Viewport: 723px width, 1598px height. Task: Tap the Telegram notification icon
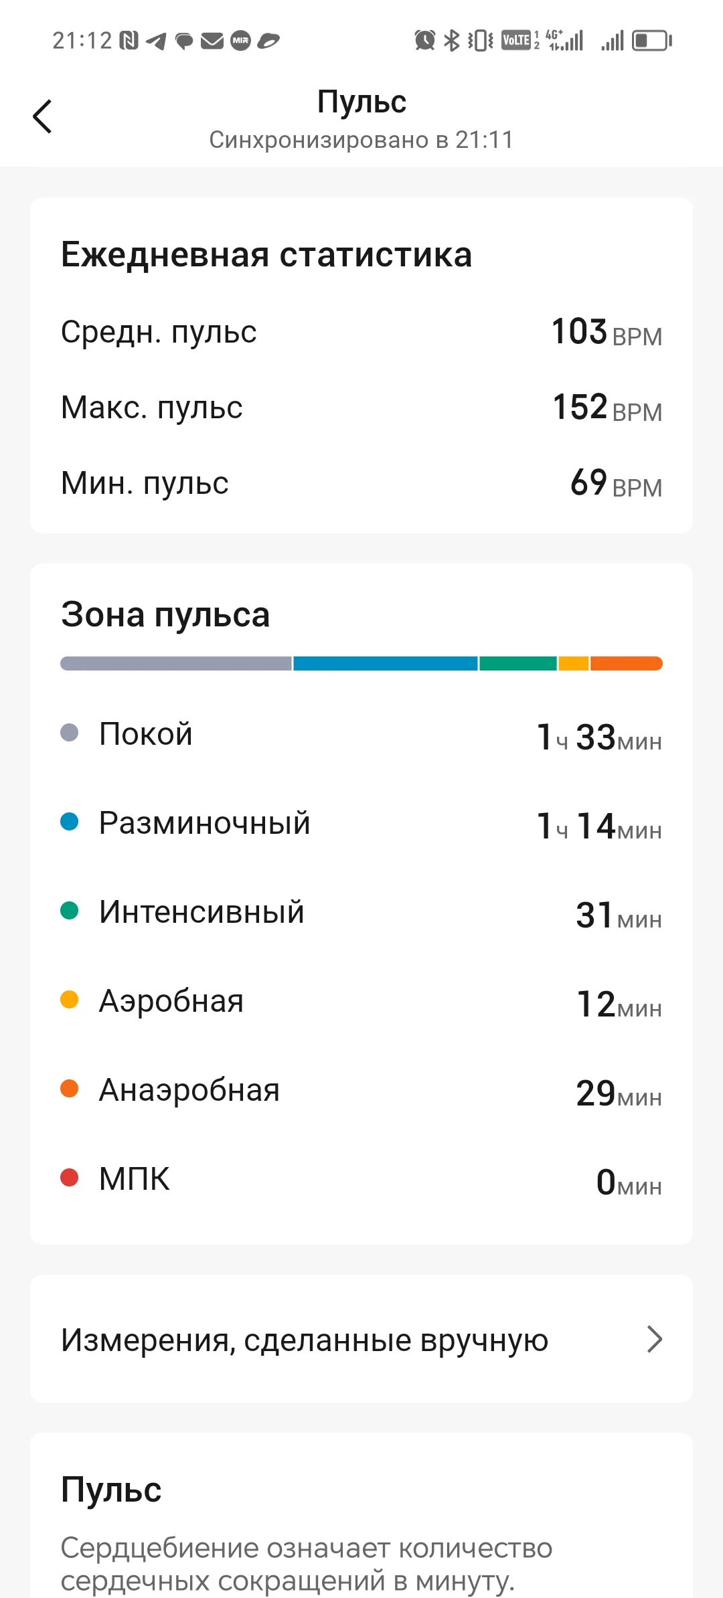click(156, 41)
